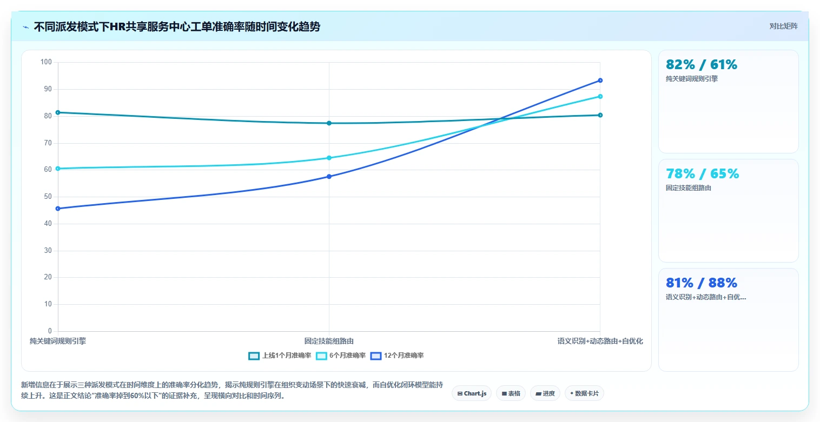
Task: Toggle the 12个月准确率 legend entry
Action: [x=397, y=356]
